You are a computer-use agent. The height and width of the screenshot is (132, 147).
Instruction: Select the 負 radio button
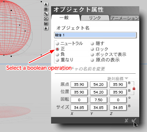pyautogui.click(x=57, y=54)
